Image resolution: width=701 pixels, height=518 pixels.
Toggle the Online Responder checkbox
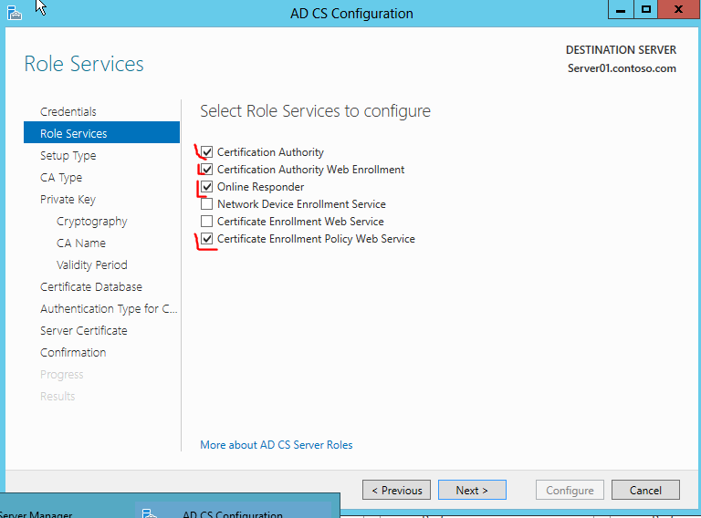coord(207,187)
